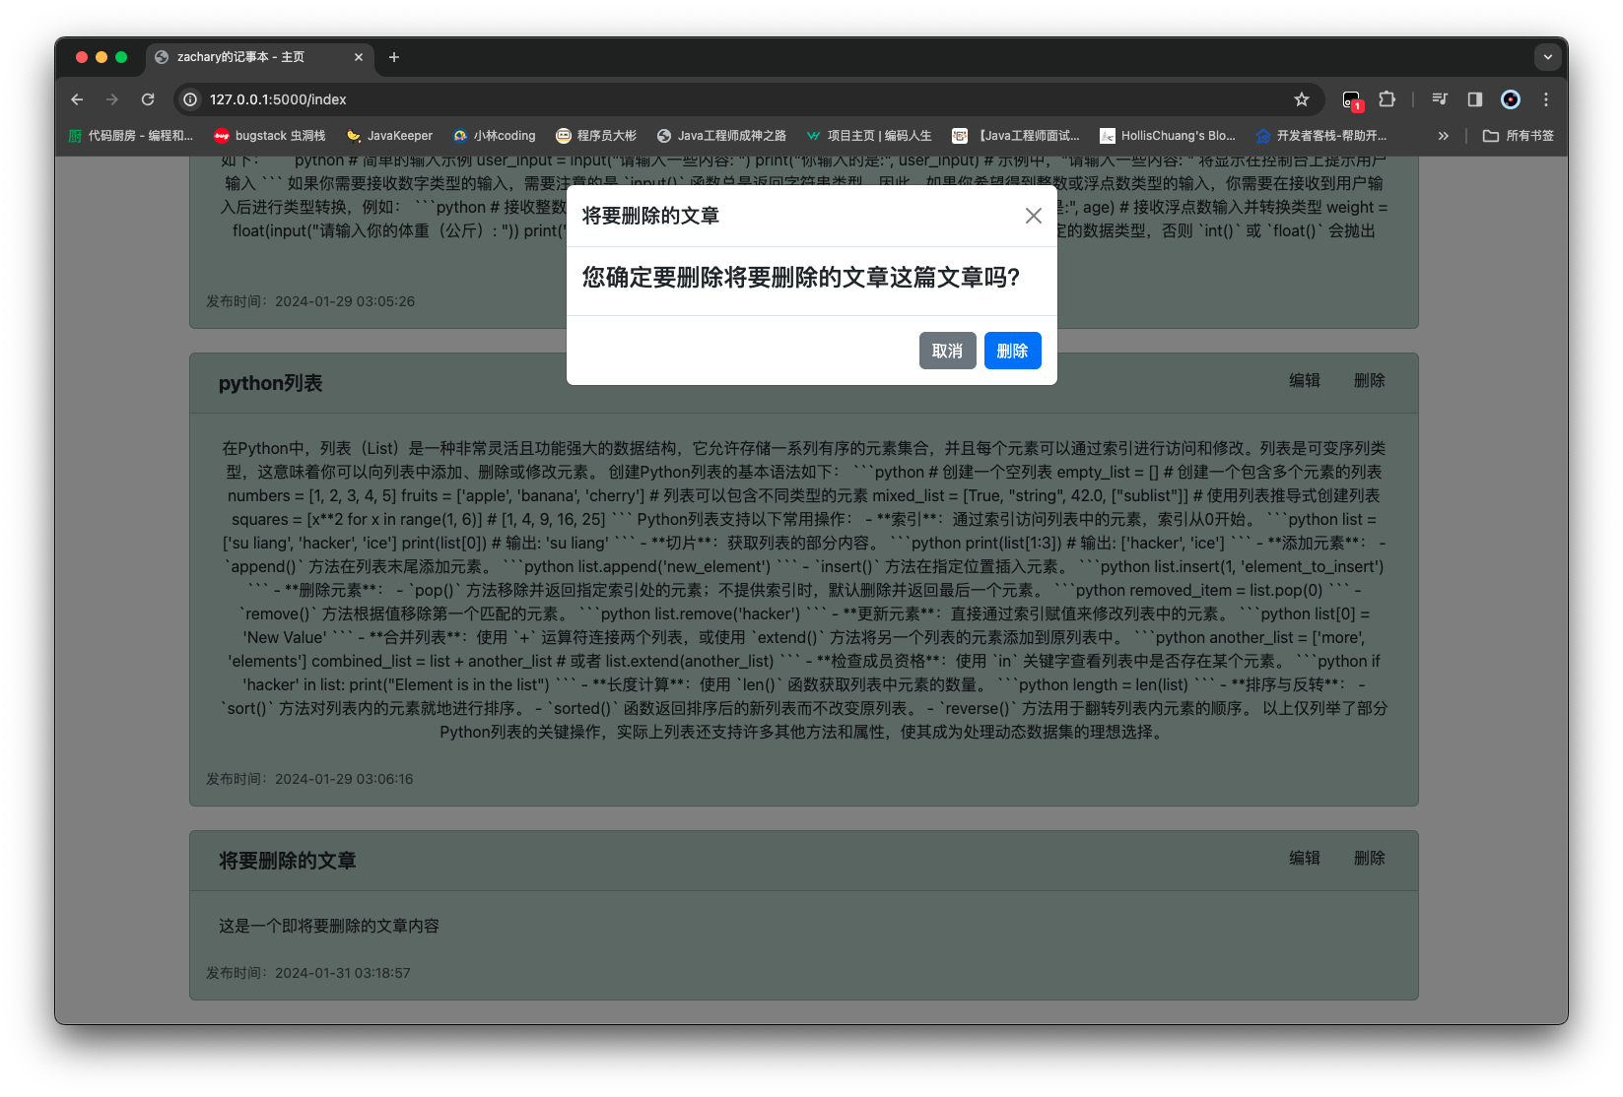This screenshot has height=1097, width=1623.
Task: Open the JavaKeeper bookmark
Action: 389,136
